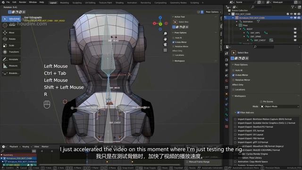Screen dimensions: 302x170
Task: Switch to the Shading workspace tab
Action: tap(119, 3)
